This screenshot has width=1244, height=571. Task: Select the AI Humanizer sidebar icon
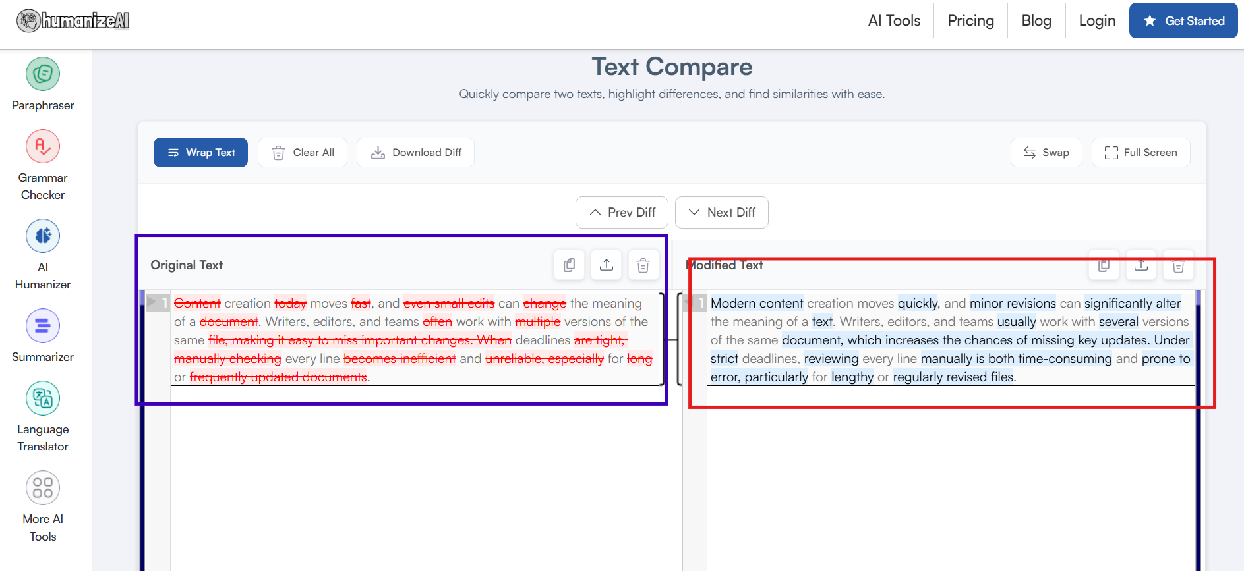click(x=43, y=236)
